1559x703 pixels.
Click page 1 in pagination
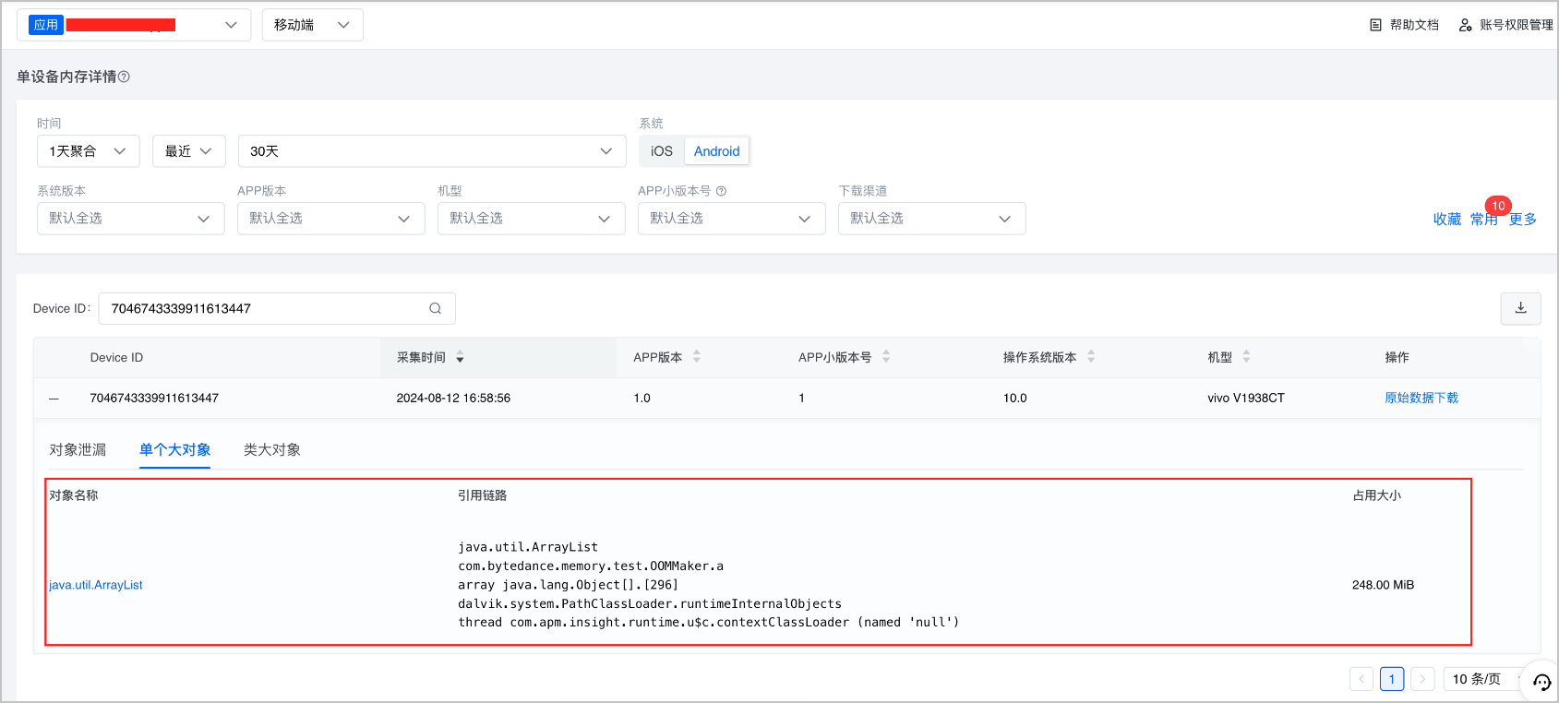(x=1392, y=679)
